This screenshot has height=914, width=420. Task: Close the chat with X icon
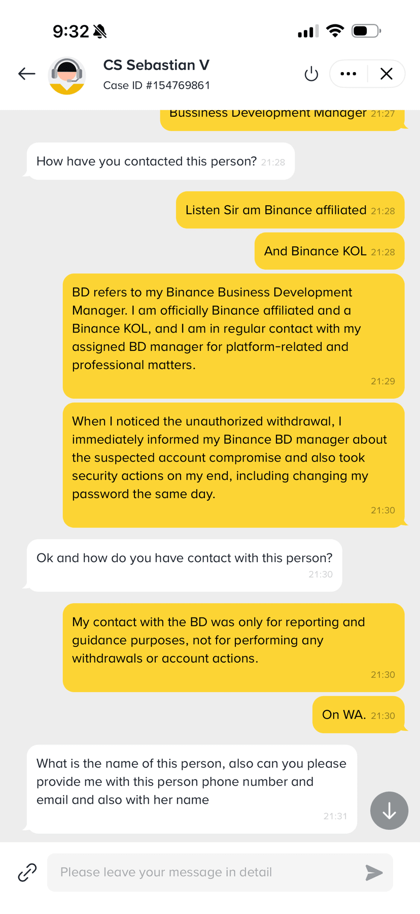click(387, 74)
